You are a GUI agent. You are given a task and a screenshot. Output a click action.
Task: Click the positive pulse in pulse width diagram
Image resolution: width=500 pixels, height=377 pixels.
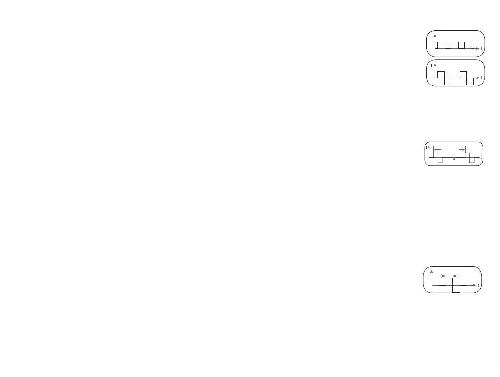(x=449, y=281)
